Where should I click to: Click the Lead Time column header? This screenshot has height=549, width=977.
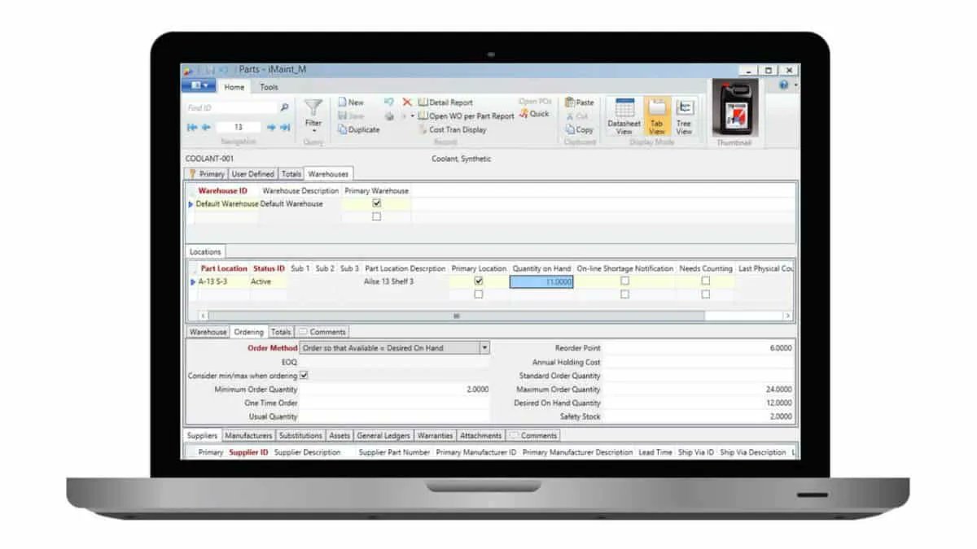coord(655,452)
